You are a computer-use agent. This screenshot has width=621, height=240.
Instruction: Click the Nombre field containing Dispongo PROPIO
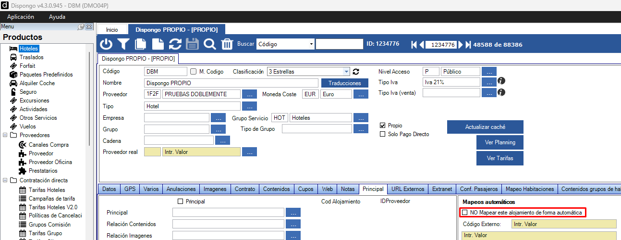(231, 83)
